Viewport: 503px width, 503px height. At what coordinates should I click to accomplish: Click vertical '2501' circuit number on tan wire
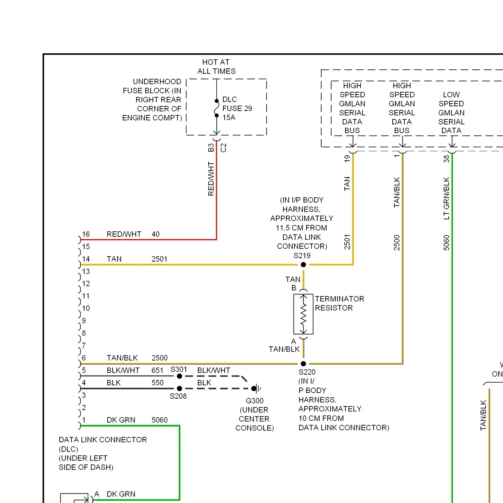347,242
